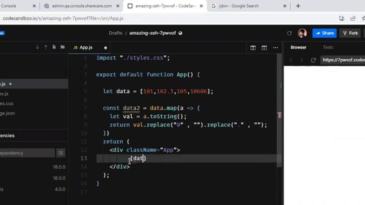Click preview forward navigation arrow
The image size is (365, 205).
[x=302, y=60]
